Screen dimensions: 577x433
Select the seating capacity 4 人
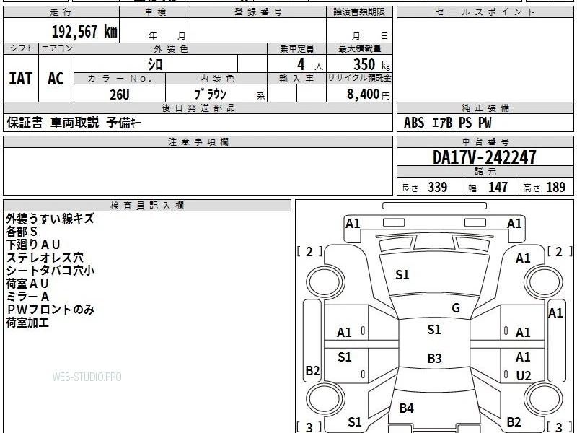(309, 65)
